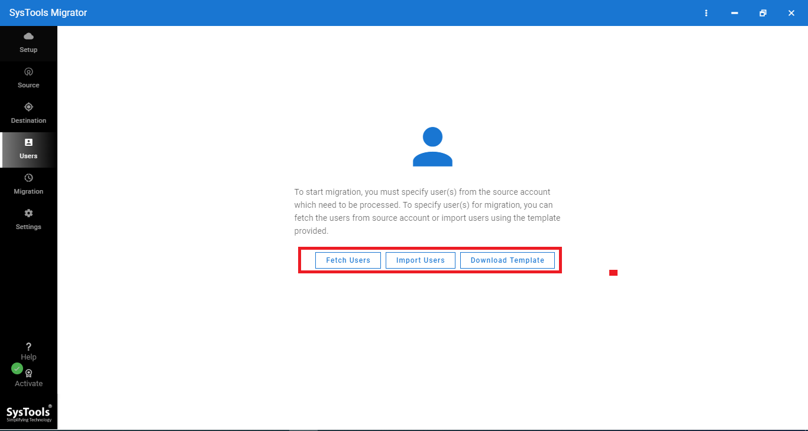Screen dimensions: 808x431
Task: Click the SysTools logo
Action: coord(29,413)
